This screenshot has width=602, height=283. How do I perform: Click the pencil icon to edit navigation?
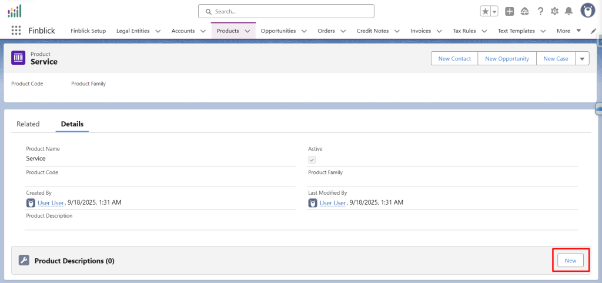click(593, 31)
